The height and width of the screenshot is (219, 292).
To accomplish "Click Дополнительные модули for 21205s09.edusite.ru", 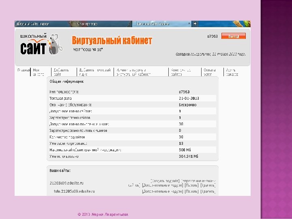I will tap(163, 185).
